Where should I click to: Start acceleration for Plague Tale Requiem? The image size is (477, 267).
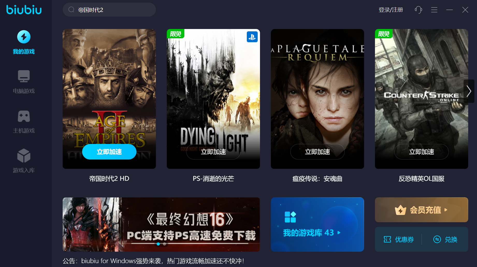(317, 152)
